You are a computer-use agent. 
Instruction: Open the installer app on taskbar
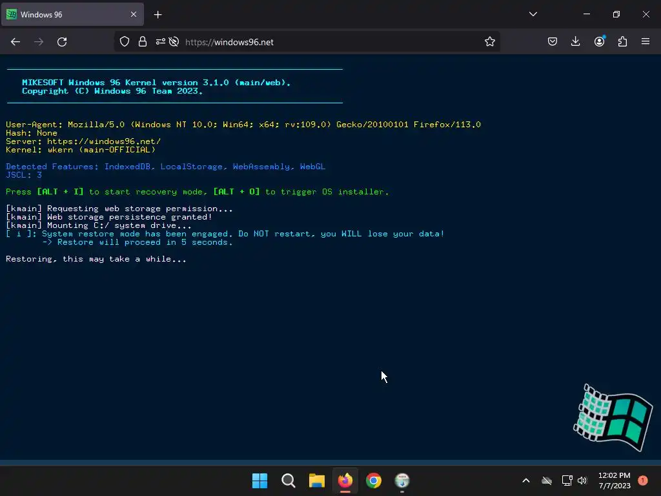click(x=402, y=480)
